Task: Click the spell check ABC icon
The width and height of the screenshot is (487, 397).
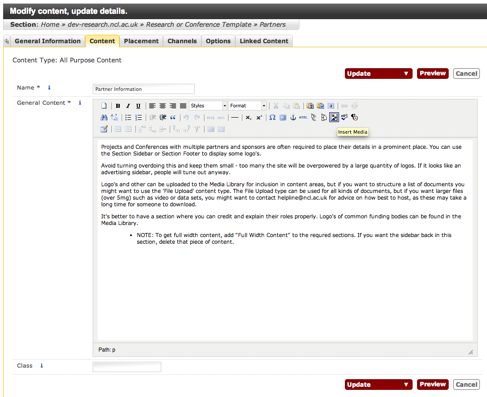Action: [344, 118]
